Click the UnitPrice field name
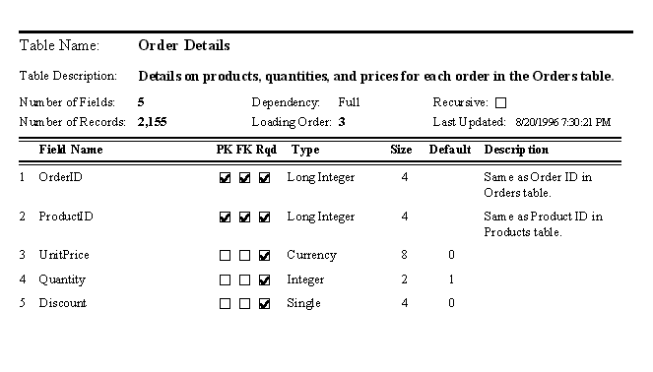Image resolution: width=653 pixels, height=372 pixels. (x=64, y=255)
